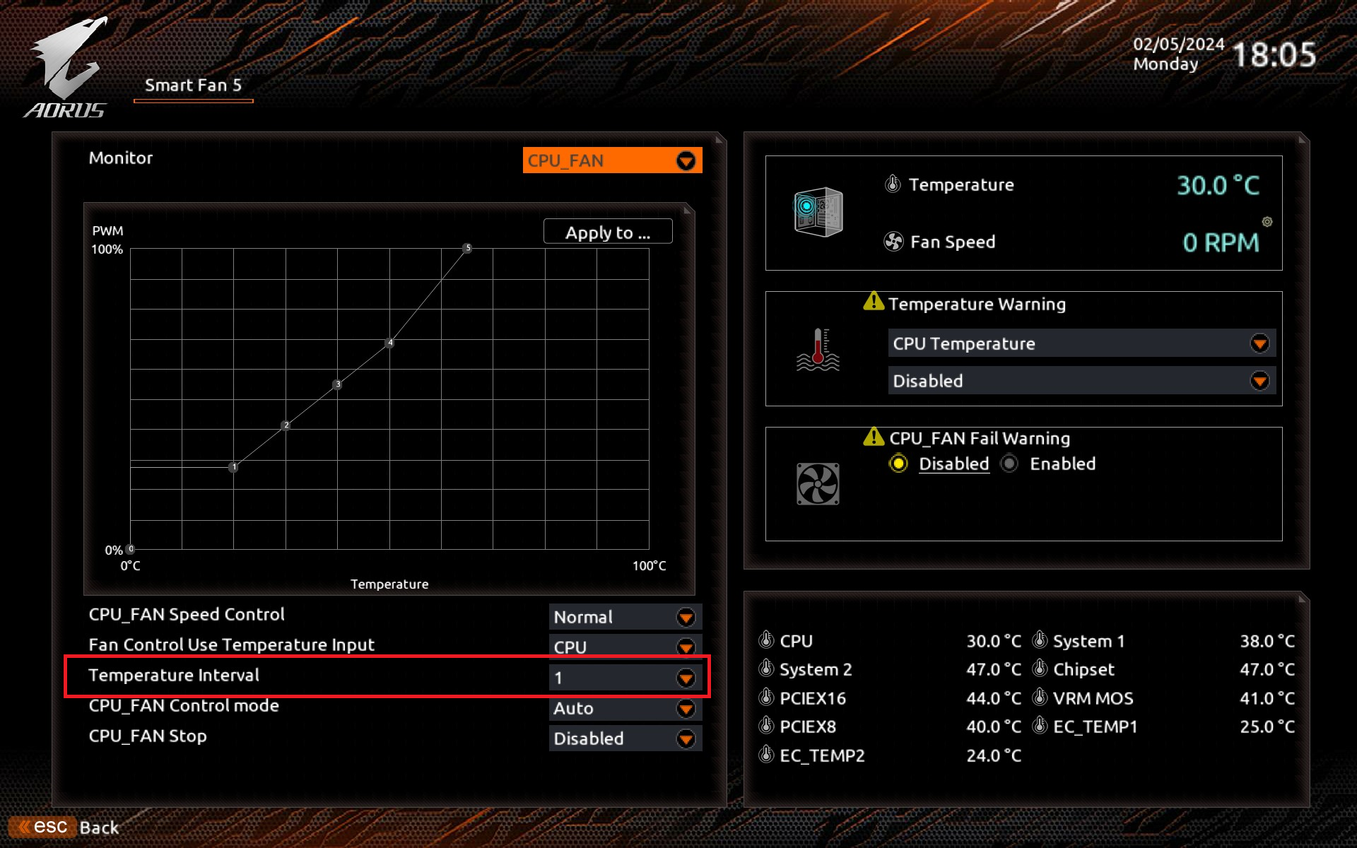
Task: Open CPU_FAN Speed Control Normal menu
Action: pos(625,617)
